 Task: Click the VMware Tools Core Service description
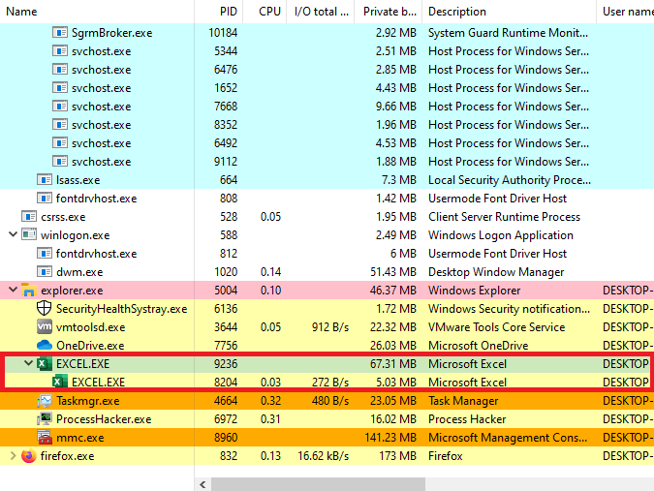(496, 326)
